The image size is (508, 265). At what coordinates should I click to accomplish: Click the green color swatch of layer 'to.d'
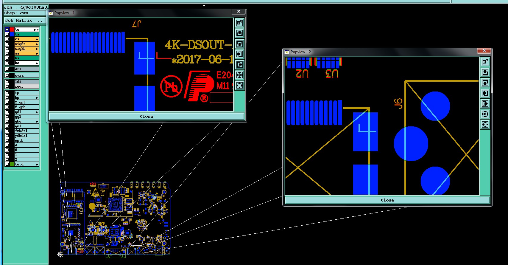coord(12,164)
